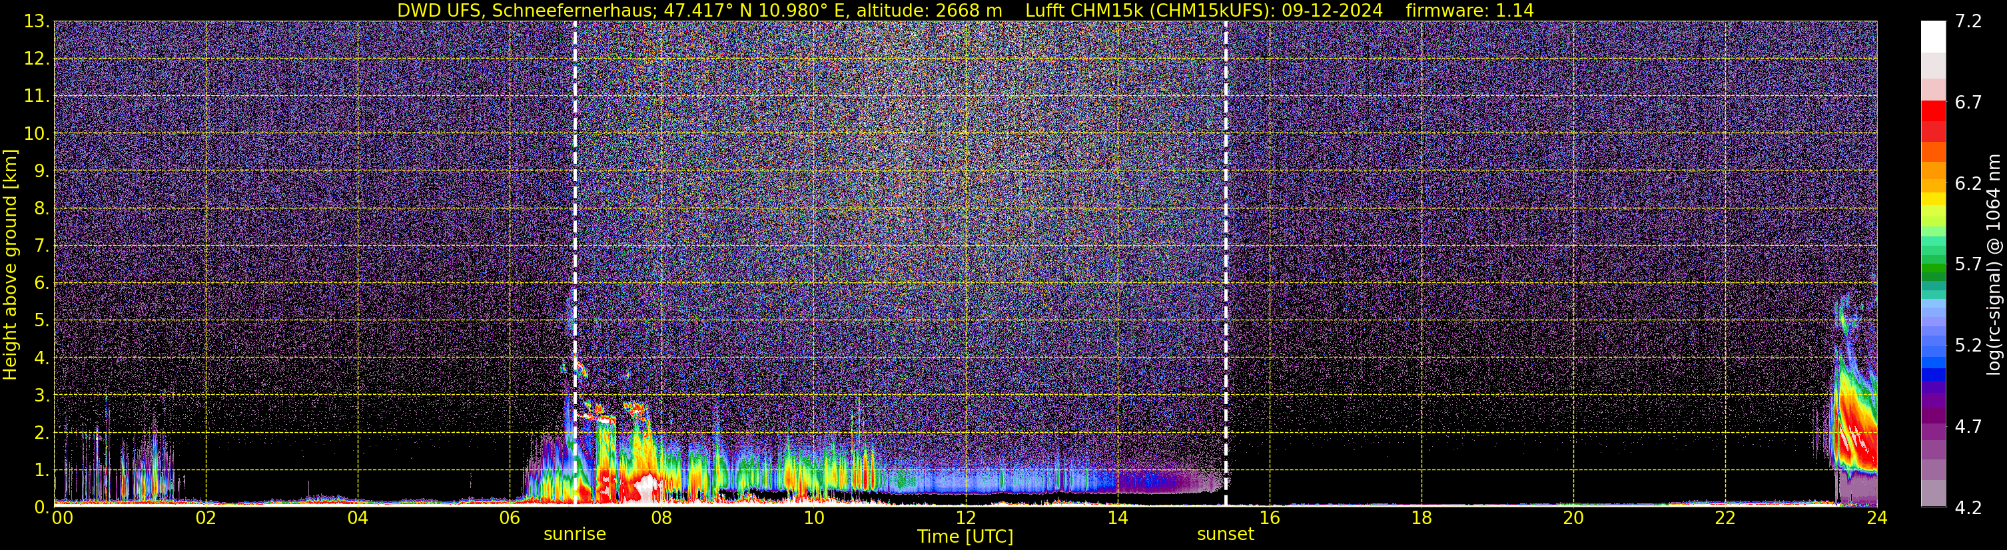
Task: Click the '1.' tick on the height axis
Action: pos(41,469)
